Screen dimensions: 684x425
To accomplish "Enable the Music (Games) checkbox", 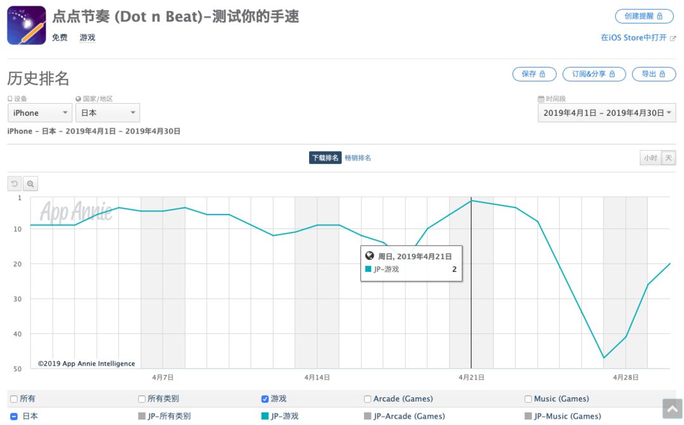I will click(528, 399).
